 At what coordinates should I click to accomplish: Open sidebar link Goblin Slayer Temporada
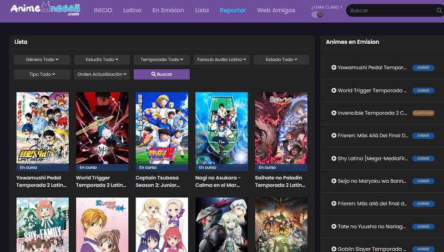[x=372, y=249]
